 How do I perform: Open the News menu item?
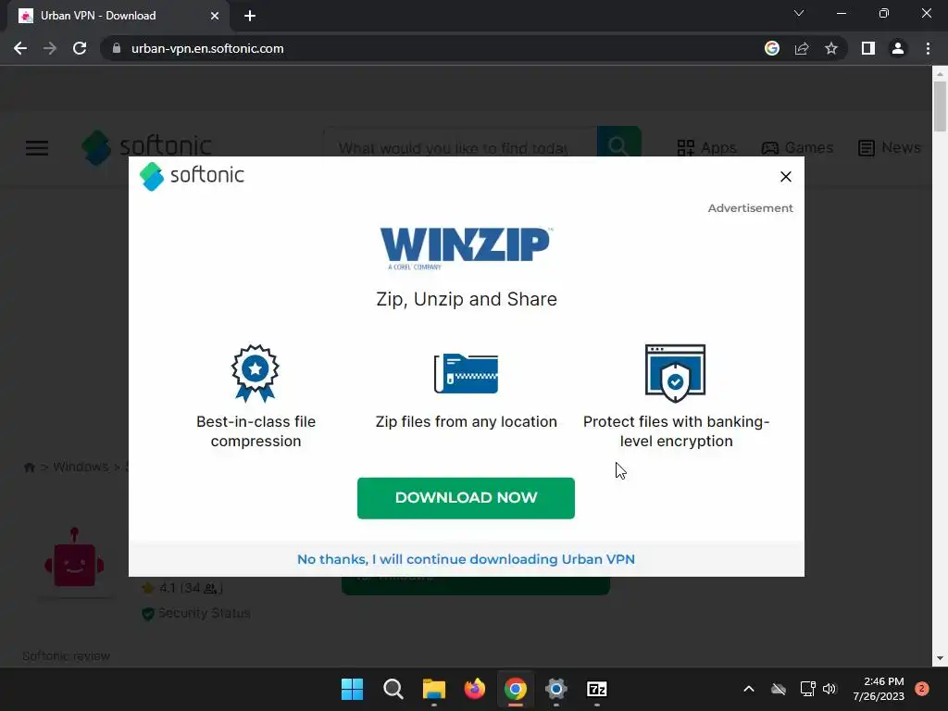click(x=890, y=147)
